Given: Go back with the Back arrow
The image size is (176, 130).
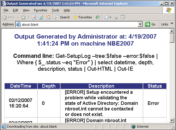Looking at the screenshot, I should (9, 18).
